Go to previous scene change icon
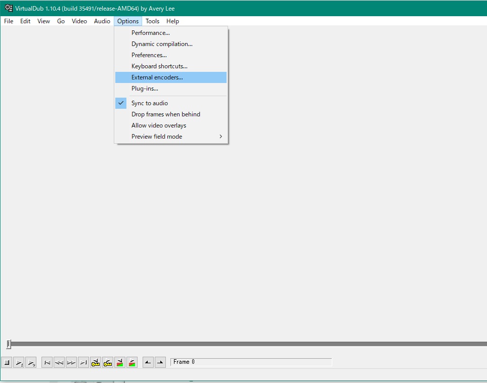The height and width of the screenshot is (383, 487). tap(119, 362)
